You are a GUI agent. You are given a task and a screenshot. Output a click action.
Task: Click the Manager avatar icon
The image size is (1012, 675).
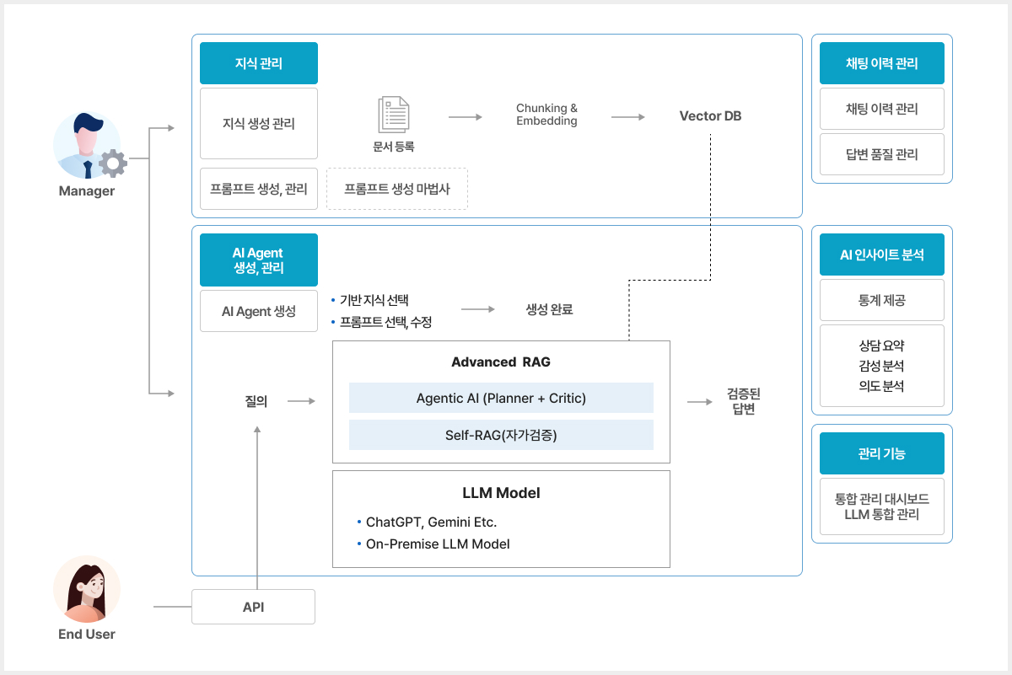click(x=88, y=147)
